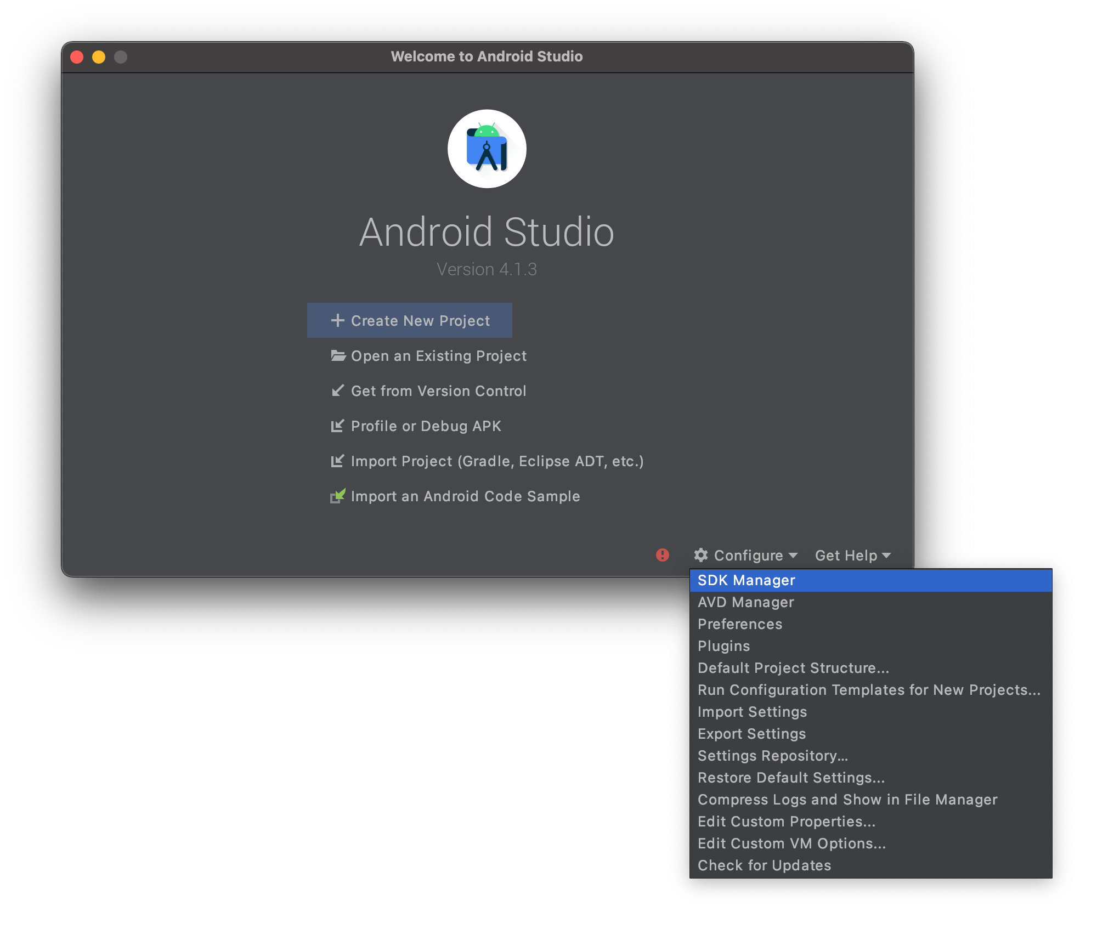The image size is (1097, 929).
Task: Choose Preferences in Configure menu
Action: (x=739, y=624)
